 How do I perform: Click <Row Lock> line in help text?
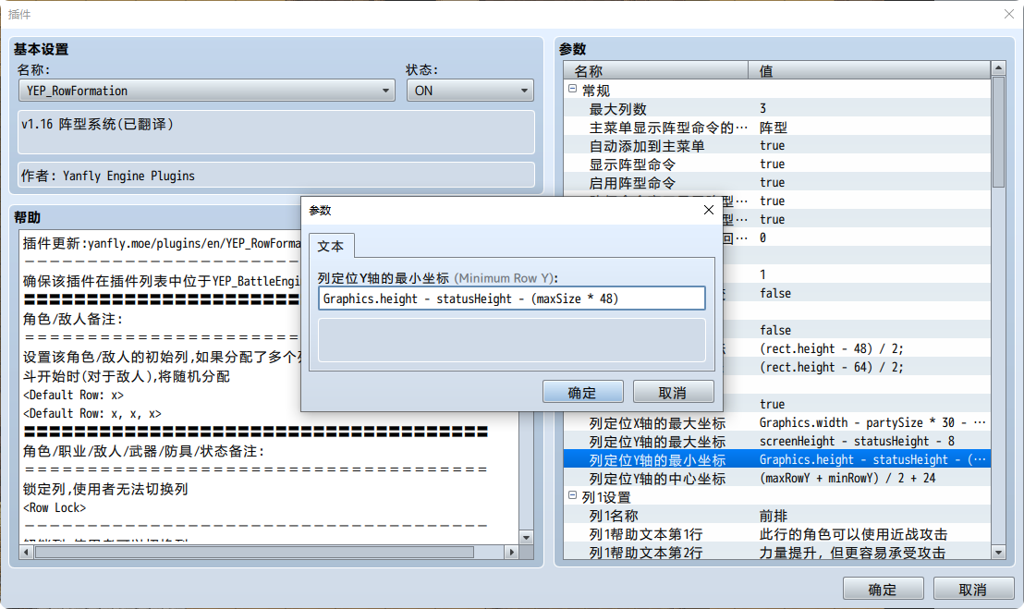[55, 507]
